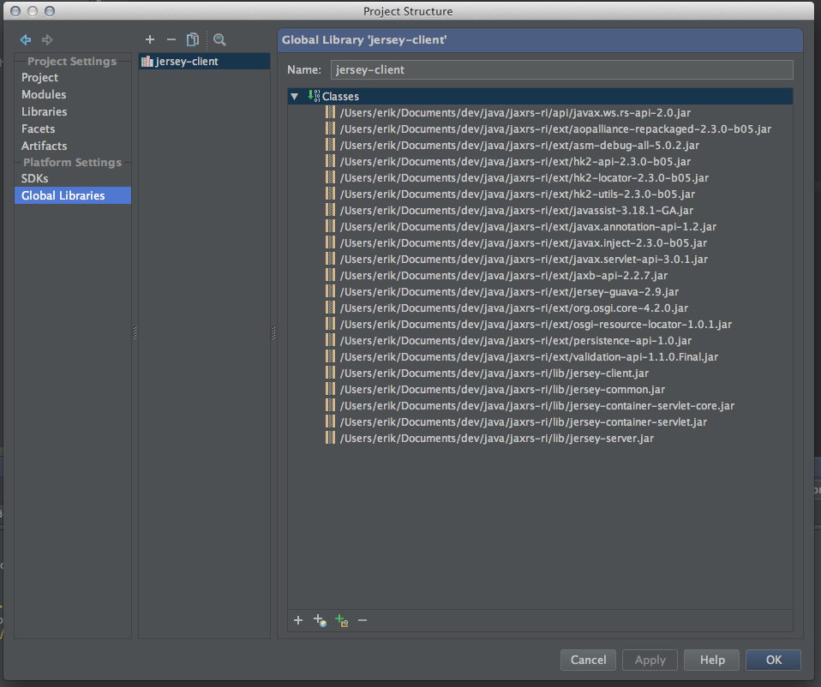Select persistence-api-1.0.jar entry

516,340
